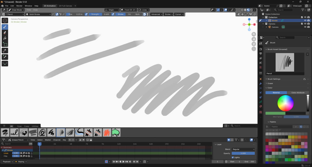The width and height of the screenshot is (312, 167).
Task: Open the Render menu
Action: (x=19, y=6)
